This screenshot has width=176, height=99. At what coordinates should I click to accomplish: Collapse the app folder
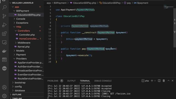click(x=17, y=7)
